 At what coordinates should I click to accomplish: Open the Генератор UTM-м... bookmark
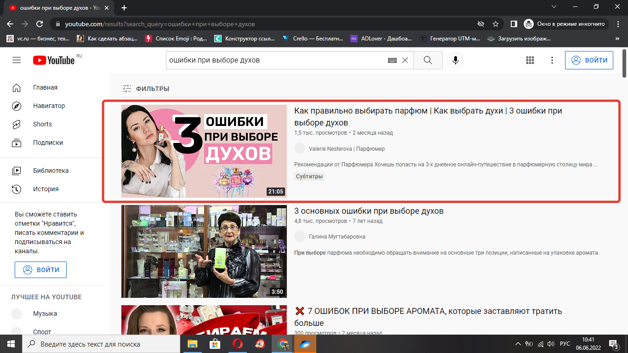pos(451,39)
